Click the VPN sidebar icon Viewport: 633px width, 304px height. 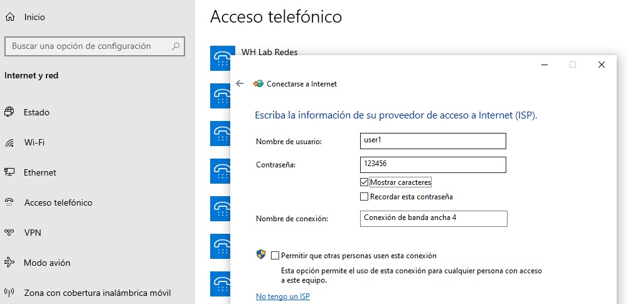coord(9,233)
